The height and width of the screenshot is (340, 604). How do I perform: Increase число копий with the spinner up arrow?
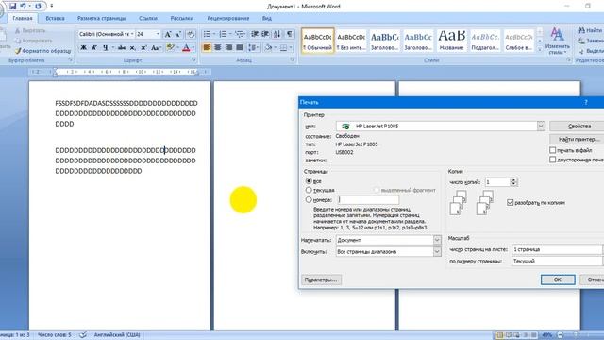[513, 180]
